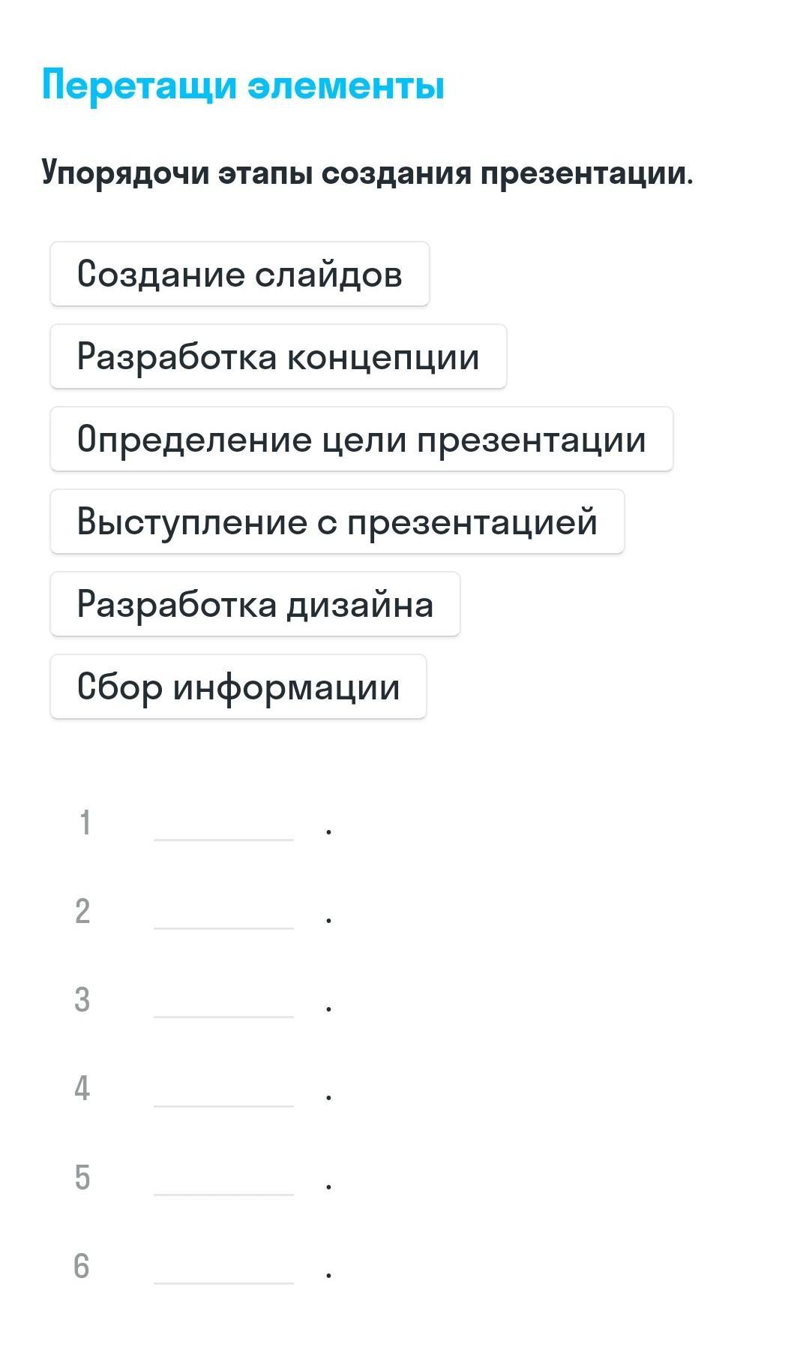The image size is (785, 1347).
Task: Select "Выступление с презентацией" element
Action: tap(337, 522)
